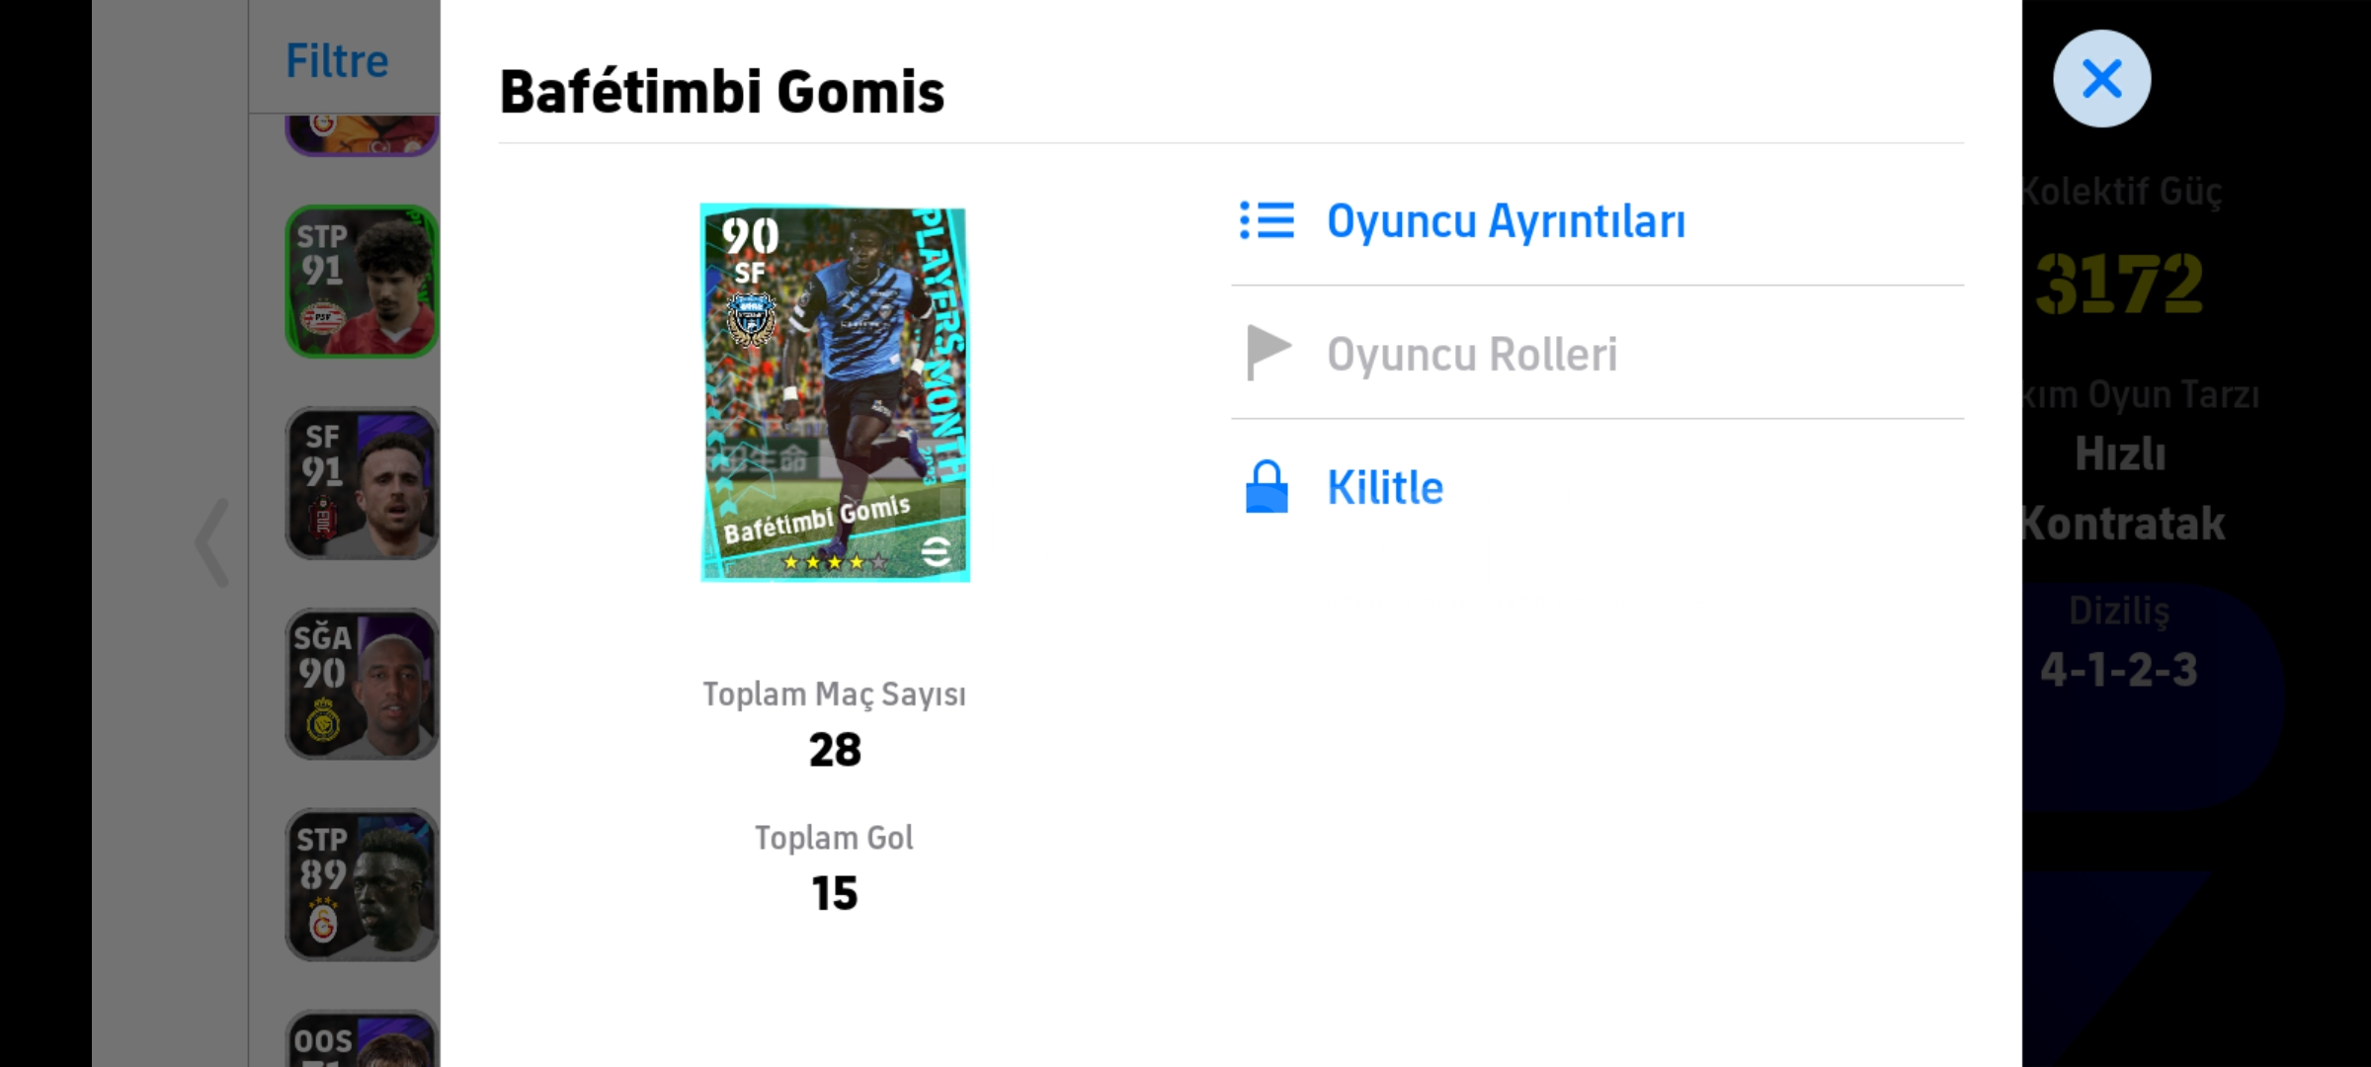This screenshot has width=2371, height=1067.
Task: Tap the left chevron arrow beside the player list
Action: click(211, 542)
